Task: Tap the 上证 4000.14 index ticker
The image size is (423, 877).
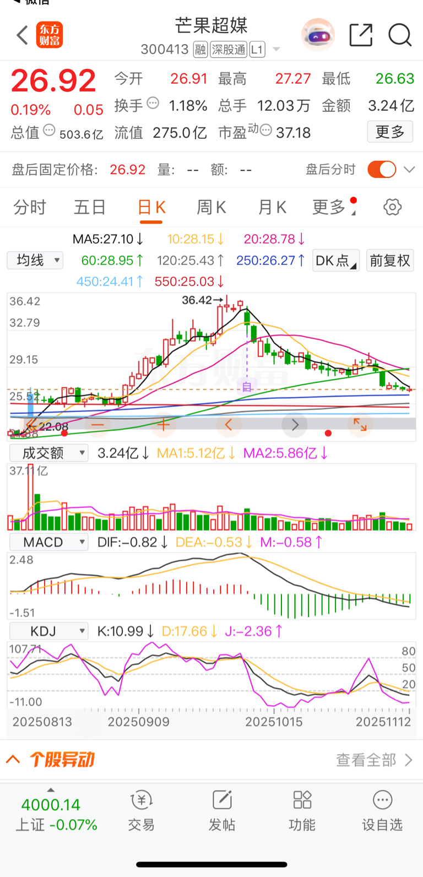Action: [x=56, y=814]
